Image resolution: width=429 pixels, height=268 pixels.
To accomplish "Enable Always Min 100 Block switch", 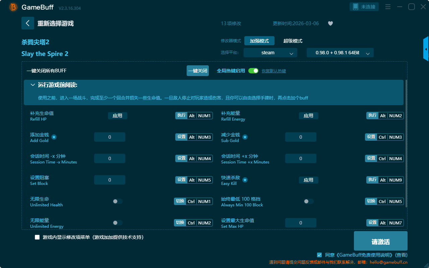I will [309, 201].
